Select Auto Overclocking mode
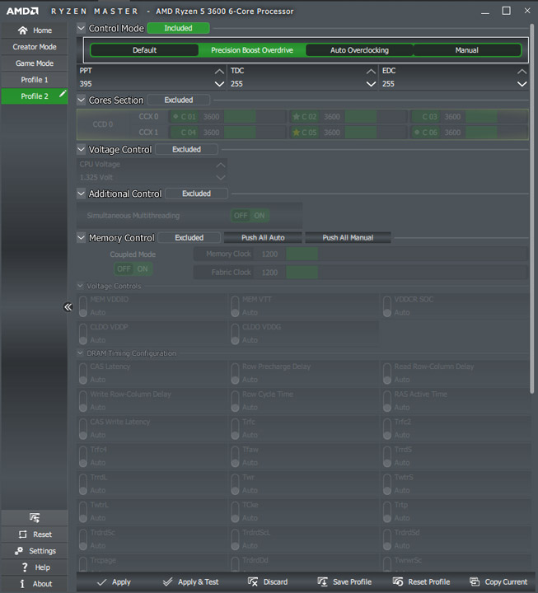Image resolution: width=538 pixels, height=593 pixels. tap(359, 50)
